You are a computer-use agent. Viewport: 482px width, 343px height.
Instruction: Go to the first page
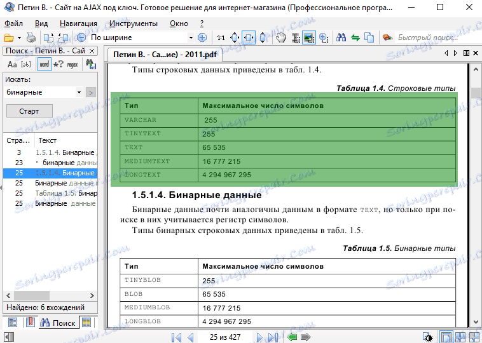(176, 337)
